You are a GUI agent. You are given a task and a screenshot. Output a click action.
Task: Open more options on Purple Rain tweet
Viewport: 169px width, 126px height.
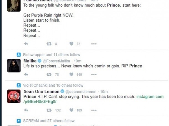click(94, 44)
